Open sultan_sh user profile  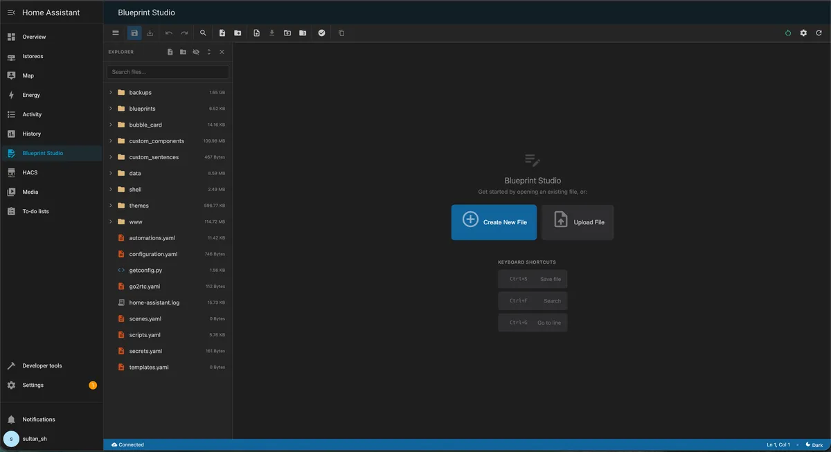click(51, 439)
